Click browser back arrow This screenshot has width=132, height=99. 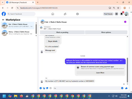pos(3,8)
